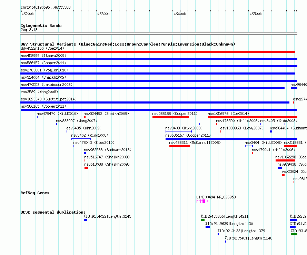
Task: Click the esv3589 (Wang2008) label
Action: click(x=39, y=92)
